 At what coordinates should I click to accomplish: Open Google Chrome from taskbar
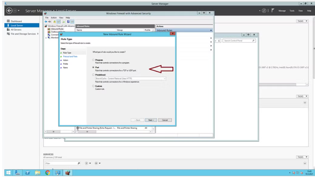click(48, 173)
